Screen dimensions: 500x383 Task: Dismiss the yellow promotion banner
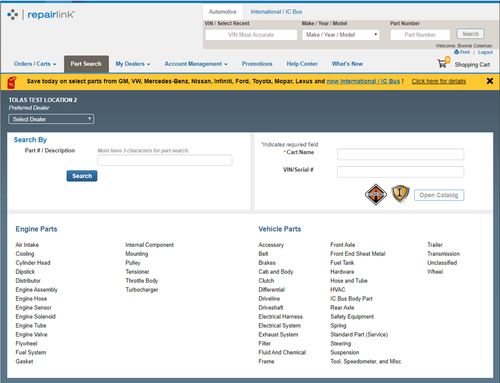click(489, 81)
